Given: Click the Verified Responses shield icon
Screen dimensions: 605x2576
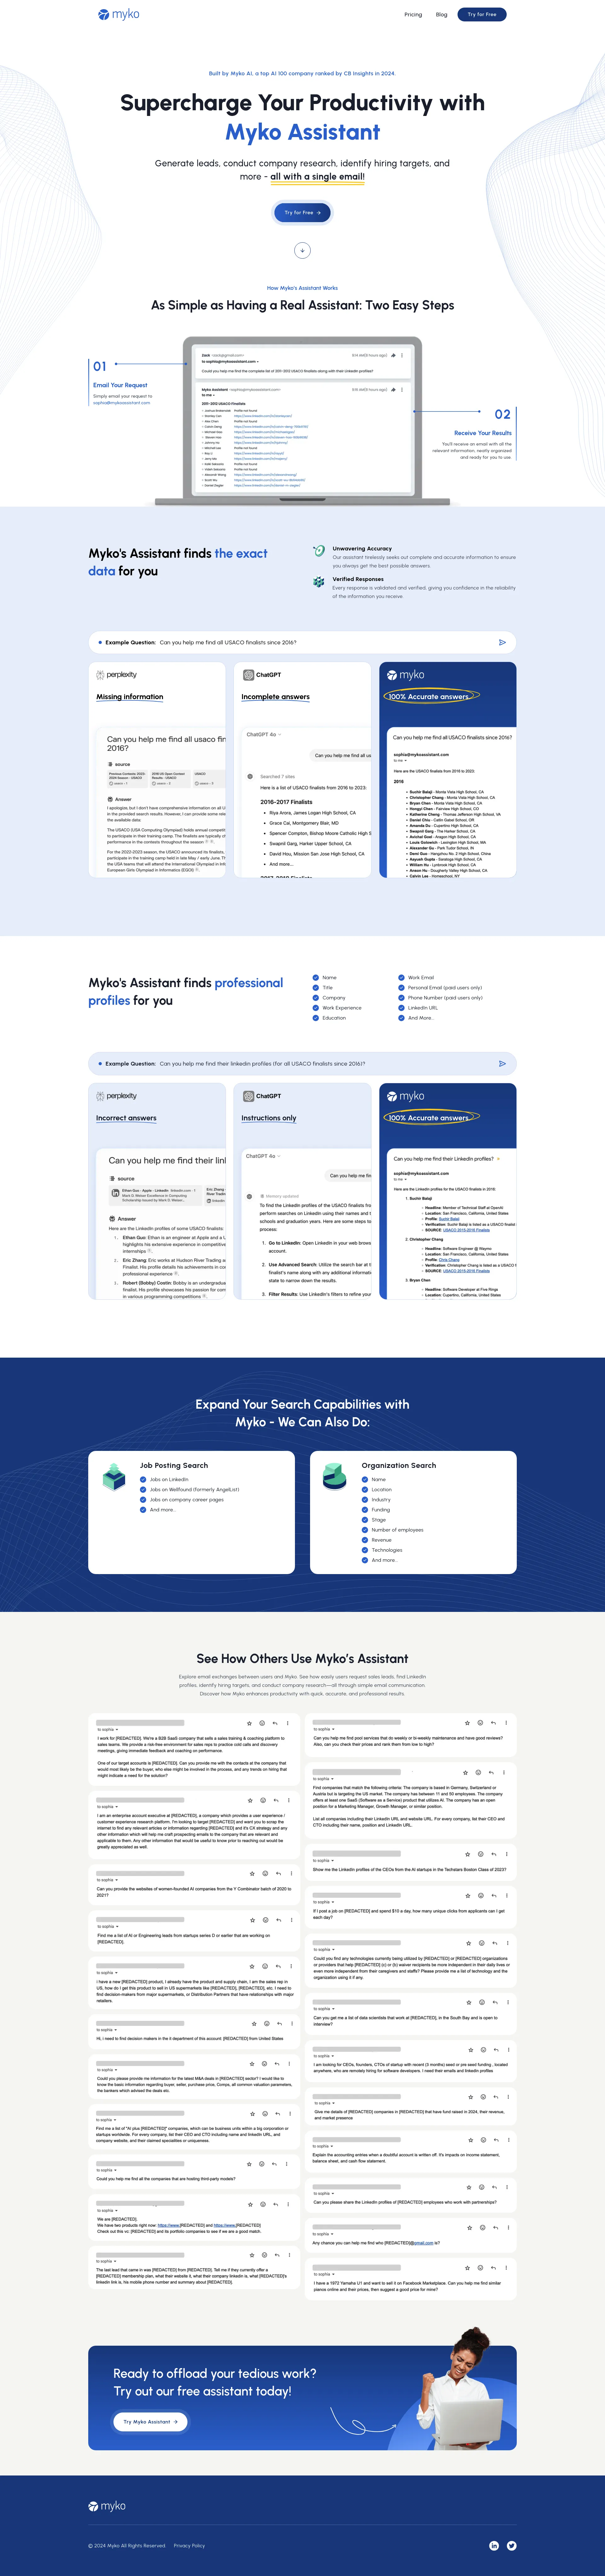Looking at the screenshot, I should click(322, 588).
